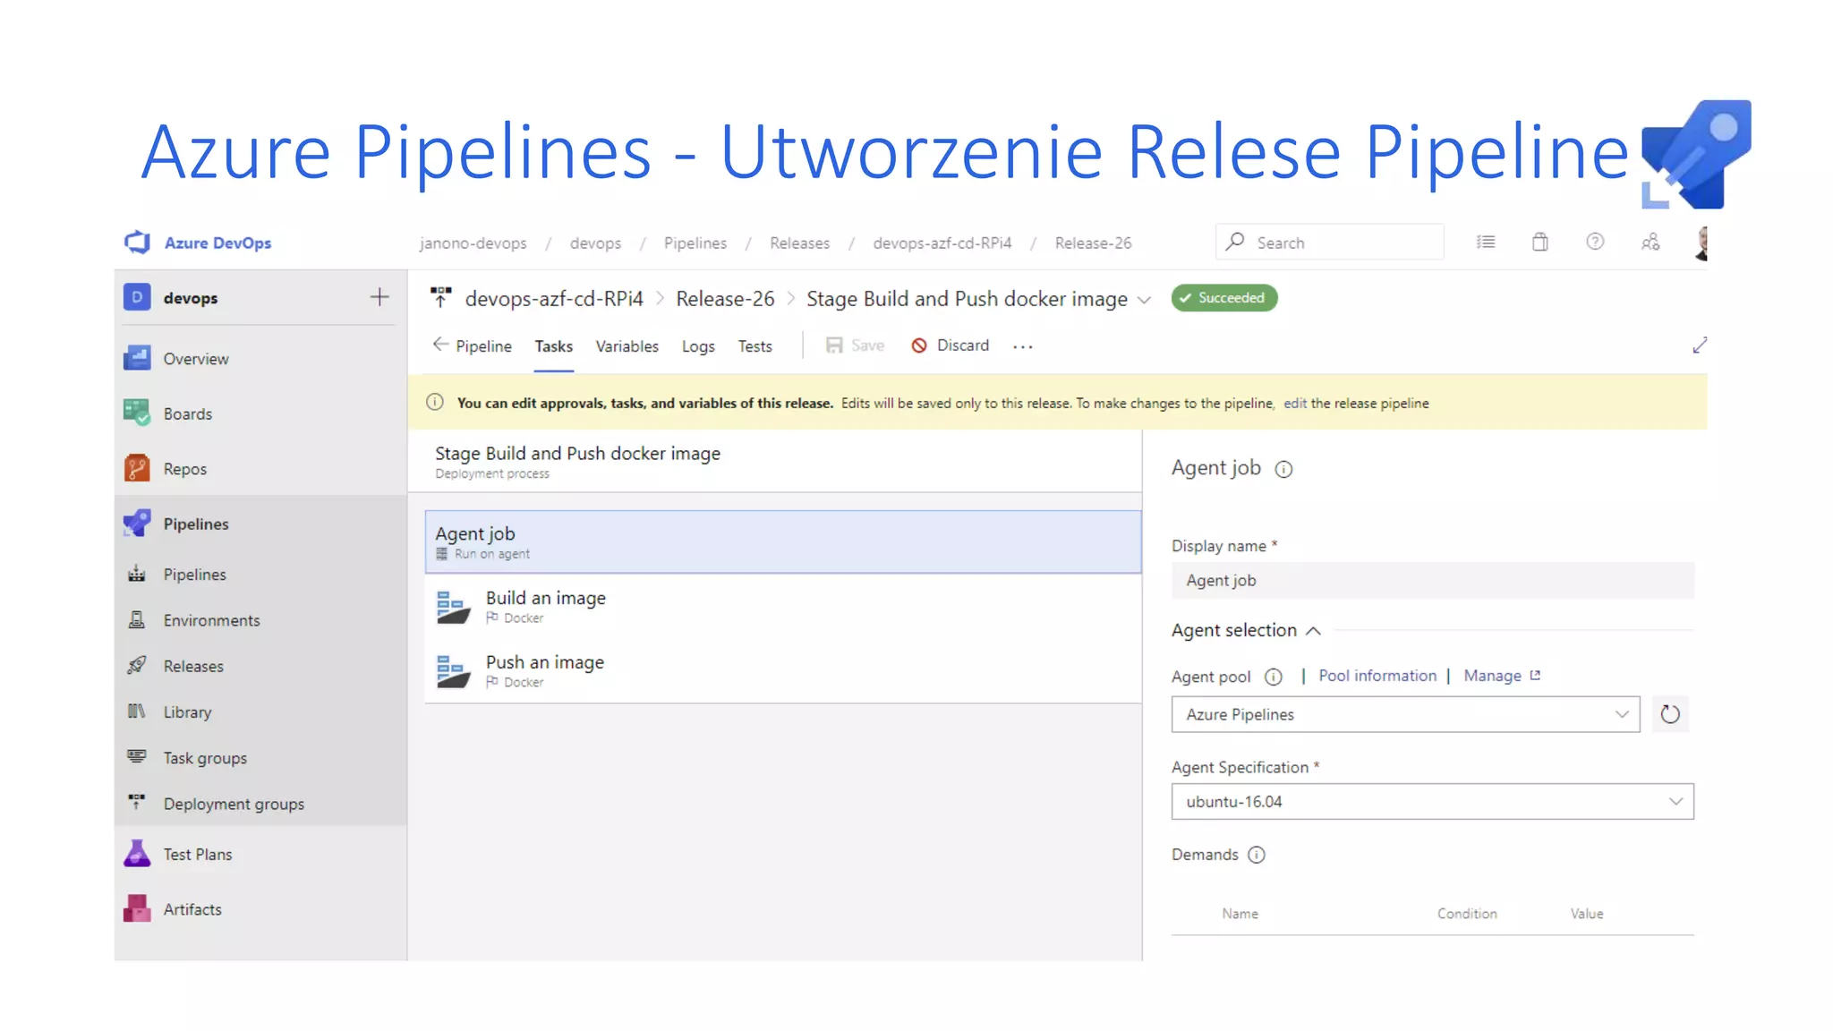Go to Releases breadcrumb link
Screen dimensions: 1833x1031
pyautogui.click(x=799, y=243)
